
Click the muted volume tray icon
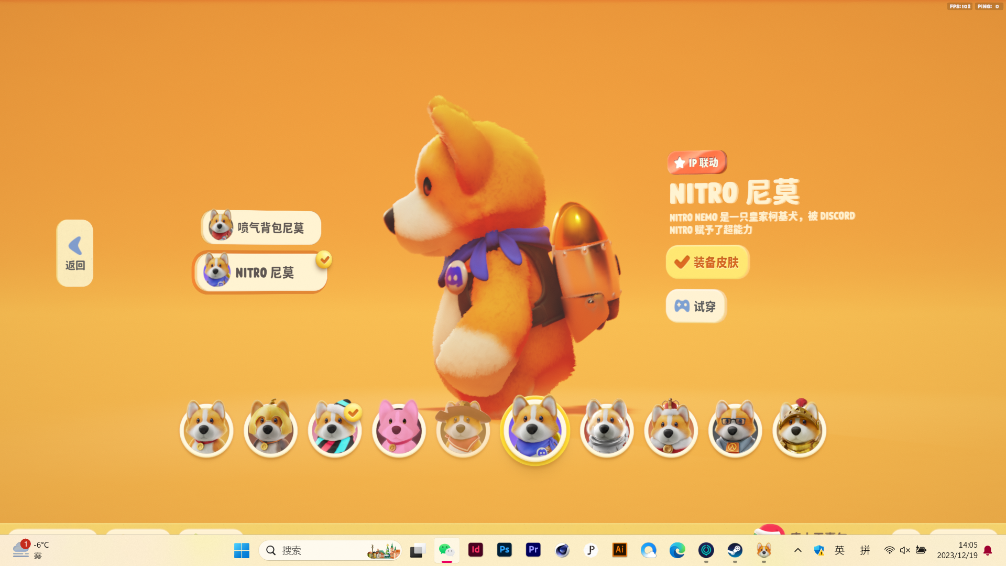905,550
